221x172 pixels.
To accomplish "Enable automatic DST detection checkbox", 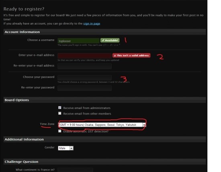I will [x=60, y=131].
